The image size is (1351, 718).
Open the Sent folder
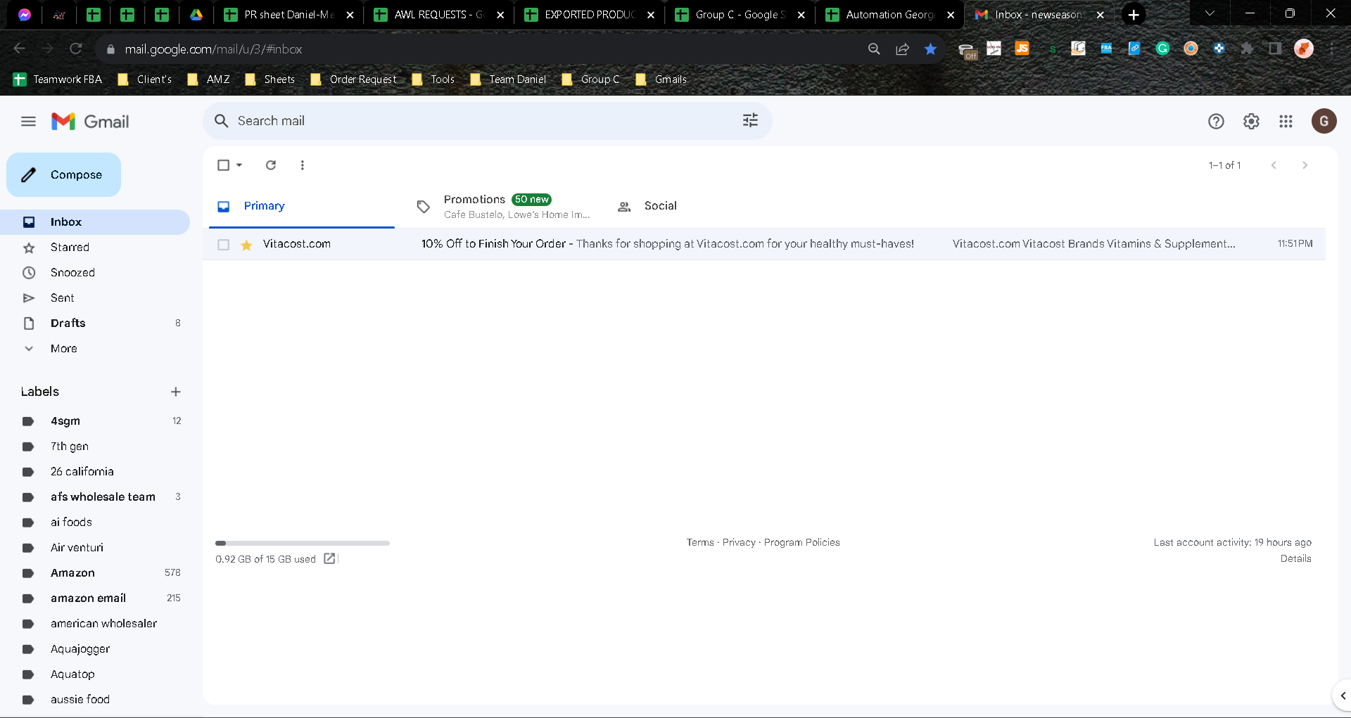point(95,298)
